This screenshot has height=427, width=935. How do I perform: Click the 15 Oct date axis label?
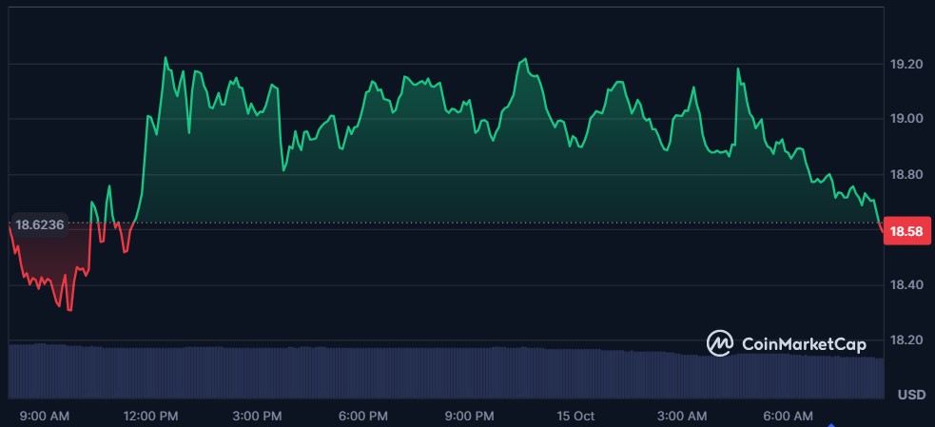[576, 417]
